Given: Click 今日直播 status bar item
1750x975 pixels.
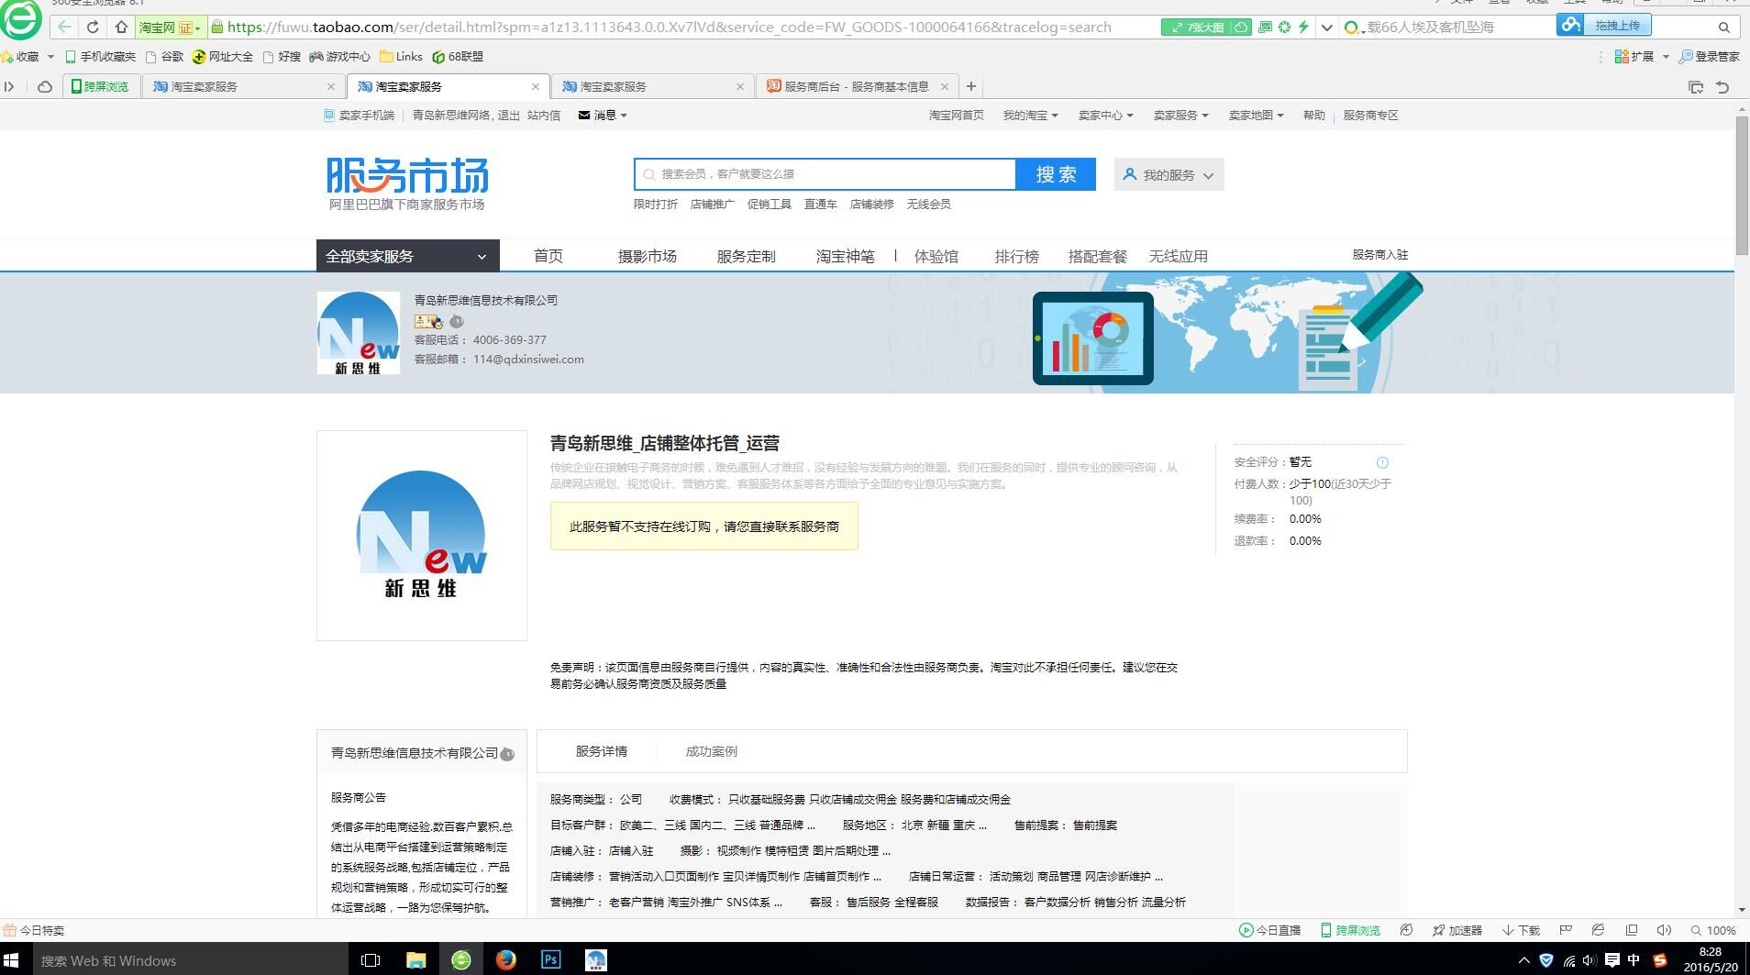Looking at the screenshot, I should 1269,930.
